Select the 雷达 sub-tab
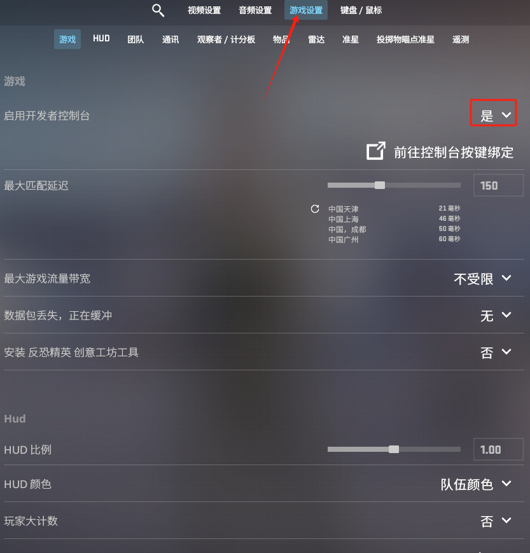The width and height of the screenshot is (530, 553). coord(316,39)
